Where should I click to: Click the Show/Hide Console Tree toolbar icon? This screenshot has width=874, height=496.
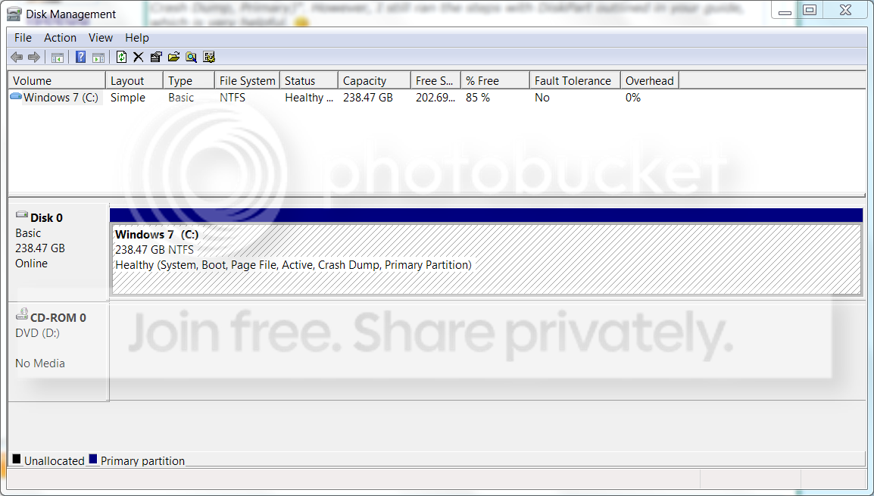57,57
